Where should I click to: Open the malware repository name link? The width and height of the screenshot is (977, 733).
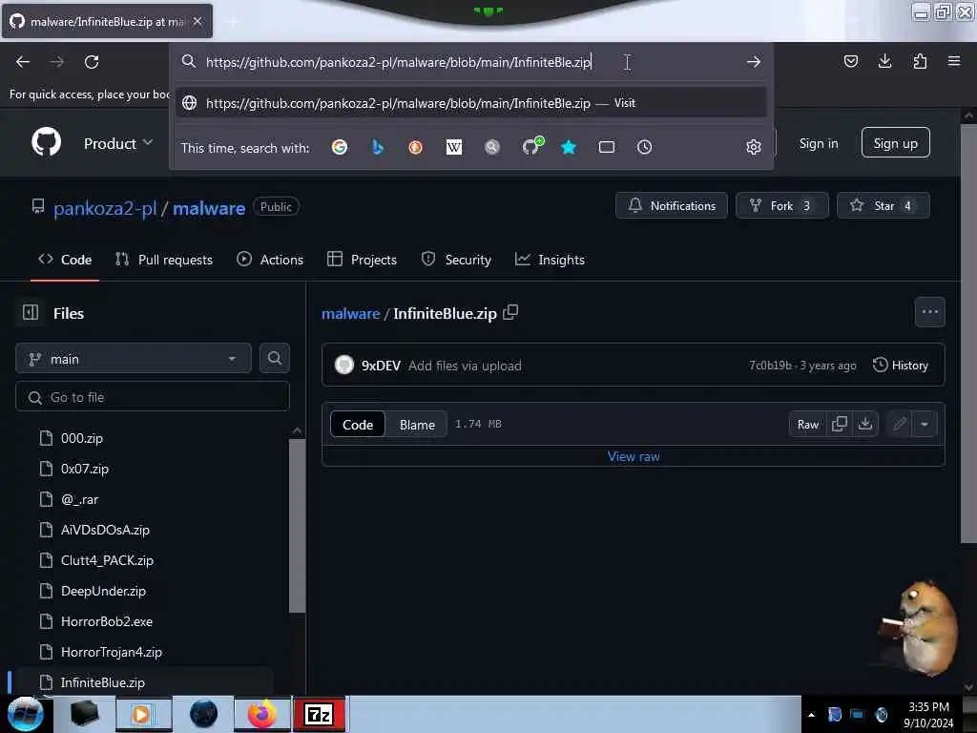coord(209,208)
